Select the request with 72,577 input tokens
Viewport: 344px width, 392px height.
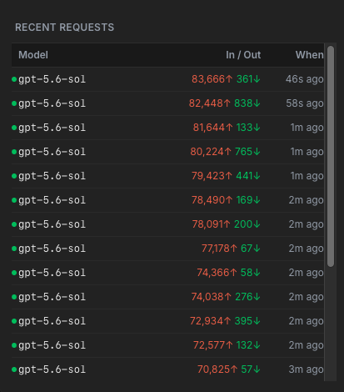167,345
